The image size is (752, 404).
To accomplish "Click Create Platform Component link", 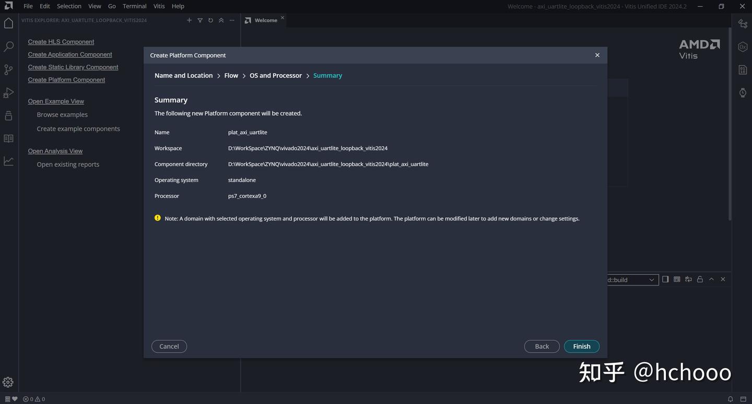I will coord(66,80).
